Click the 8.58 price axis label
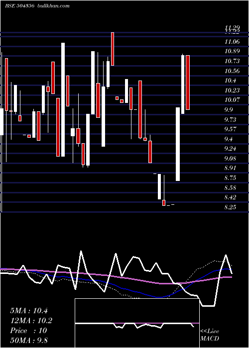The height and width of the screenshot is (348, 249). [x=230, y=188]
